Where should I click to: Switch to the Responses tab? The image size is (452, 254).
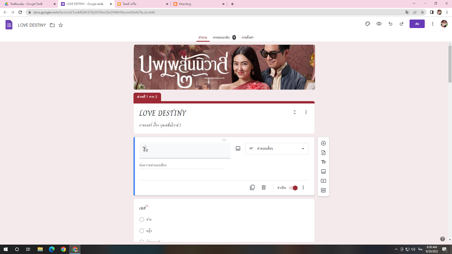click(x=224, y=38)
